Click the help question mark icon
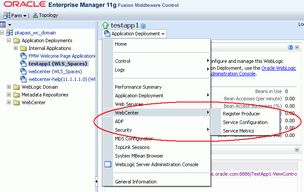Viewport: 304px width, 192px height. point(290,47)
